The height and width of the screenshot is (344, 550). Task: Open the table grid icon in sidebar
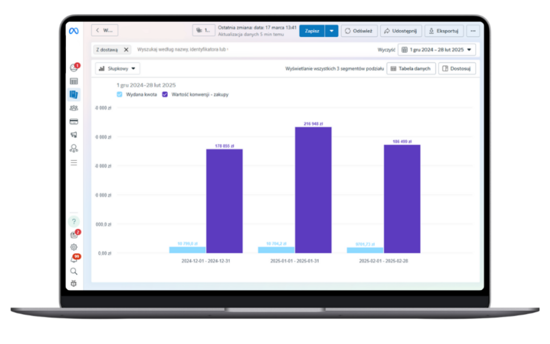pos(74,82)
